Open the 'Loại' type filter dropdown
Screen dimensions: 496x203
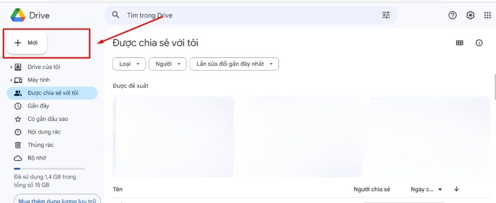coord(129,64)
